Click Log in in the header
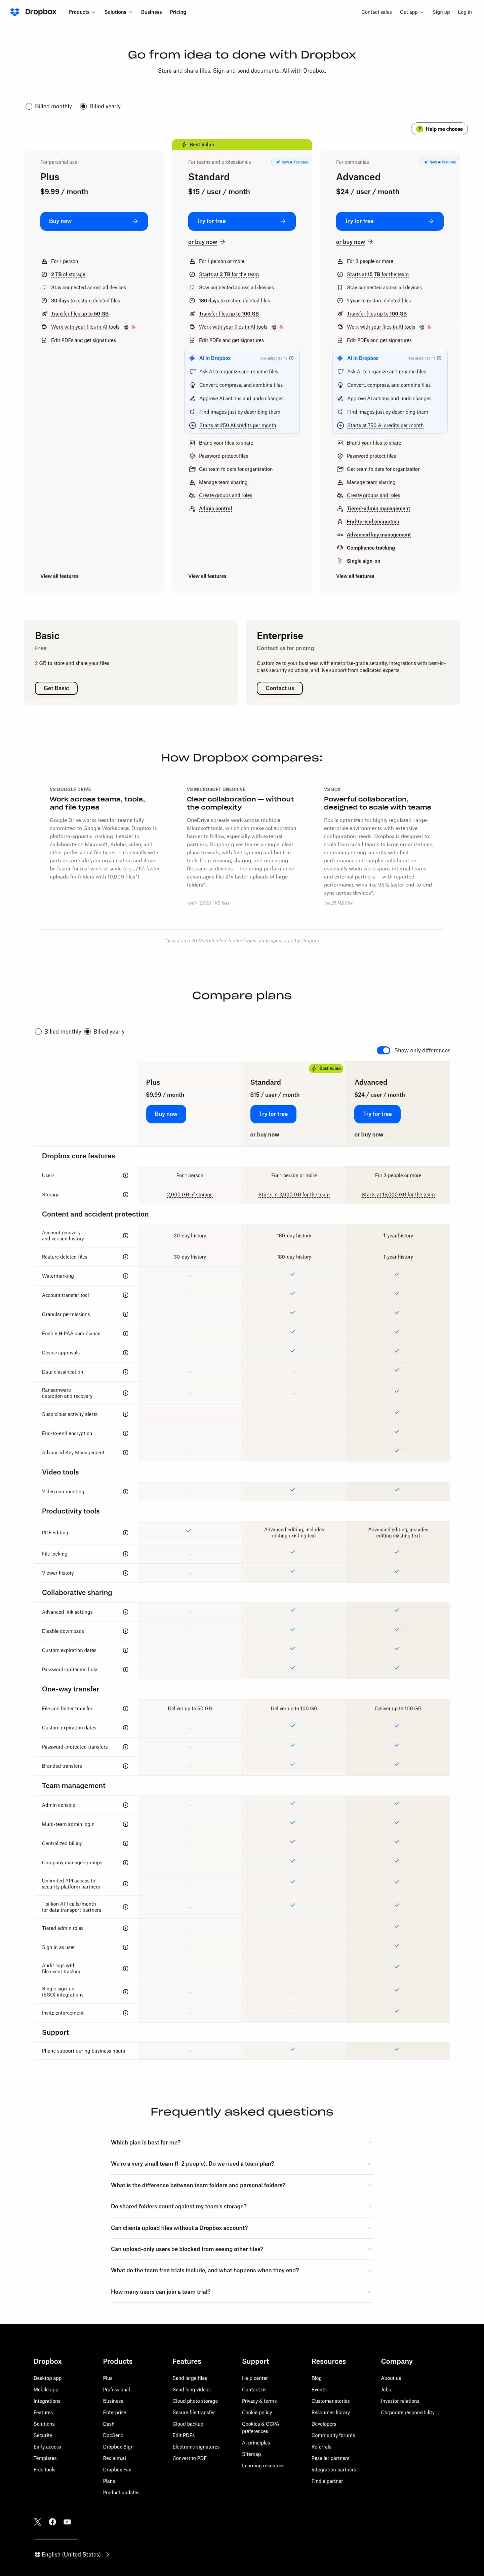This screenshot has width=484, height=2576. click(x=465, y=12)
